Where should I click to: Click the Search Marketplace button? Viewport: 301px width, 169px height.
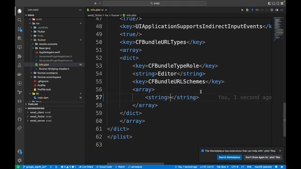tap(230, 157)
